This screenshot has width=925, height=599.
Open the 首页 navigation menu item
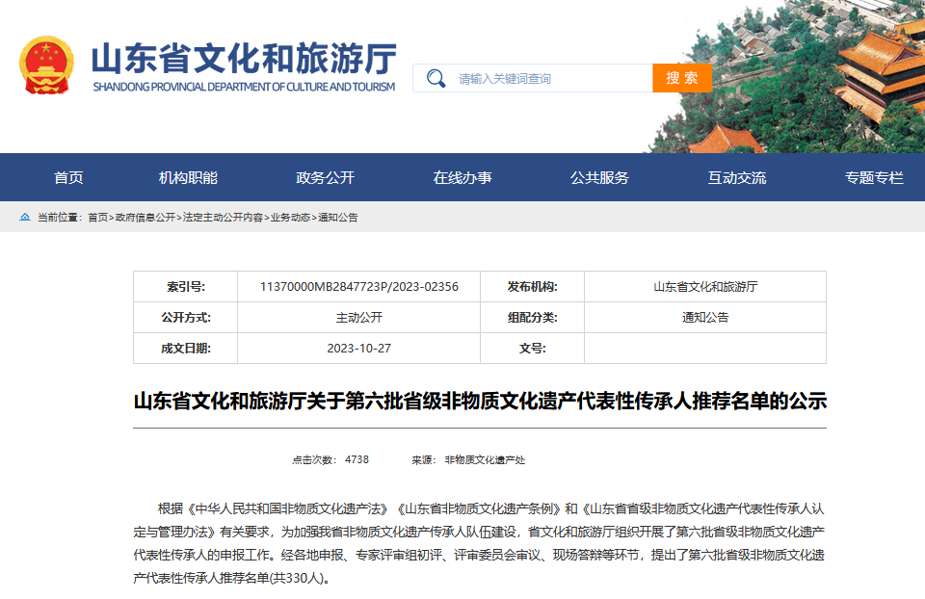[x=68, y=177]
